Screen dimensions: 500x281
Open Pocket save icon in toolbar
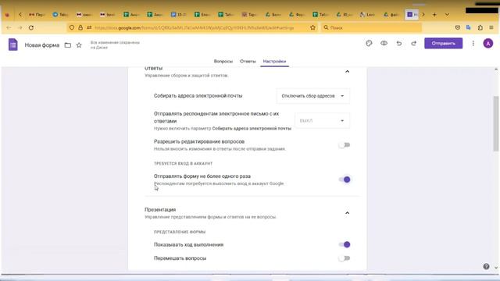click(x=458, y=28)
